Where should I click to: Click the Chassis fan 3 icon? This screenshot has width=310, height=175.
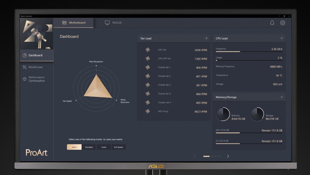148,85
